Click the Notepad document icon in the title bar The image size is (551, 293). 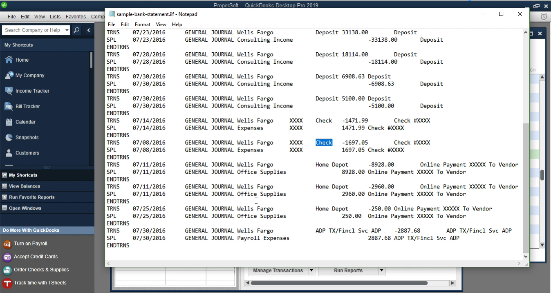tap(112, 14)
